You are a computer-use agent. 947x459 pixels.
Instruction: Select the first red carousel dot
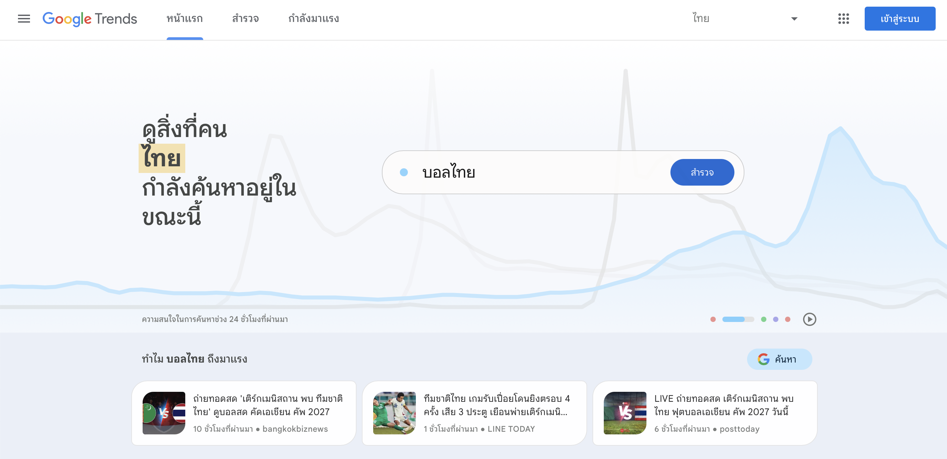[713, 319]
